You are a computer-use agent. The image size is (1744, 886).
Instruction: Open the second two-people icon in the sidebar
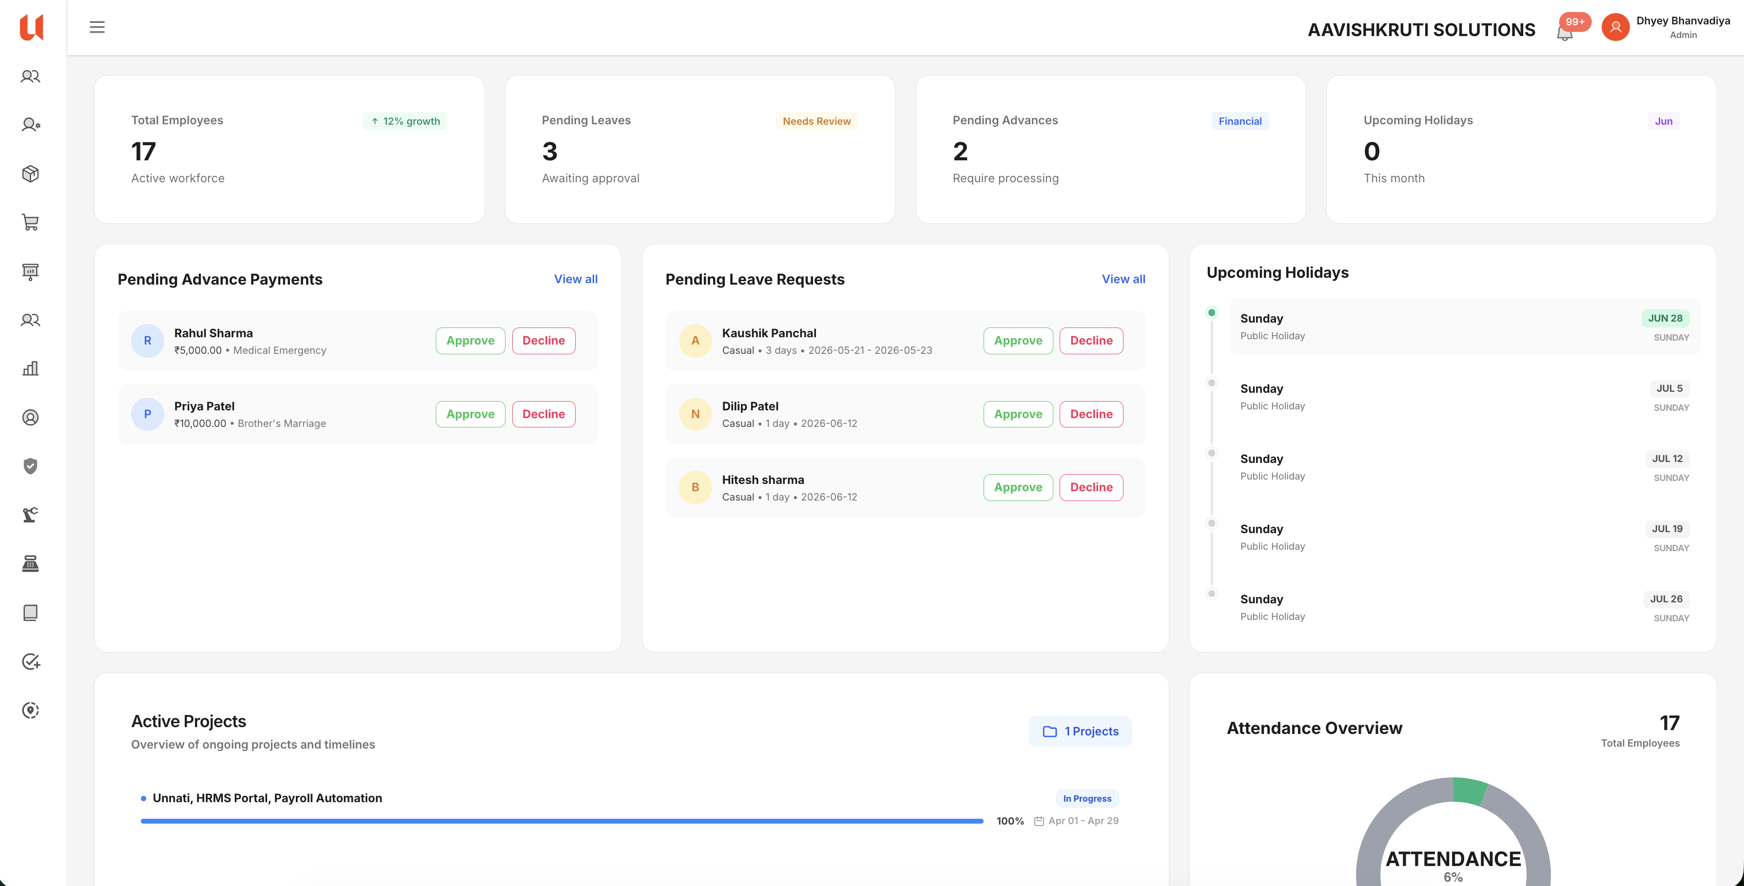31,320
